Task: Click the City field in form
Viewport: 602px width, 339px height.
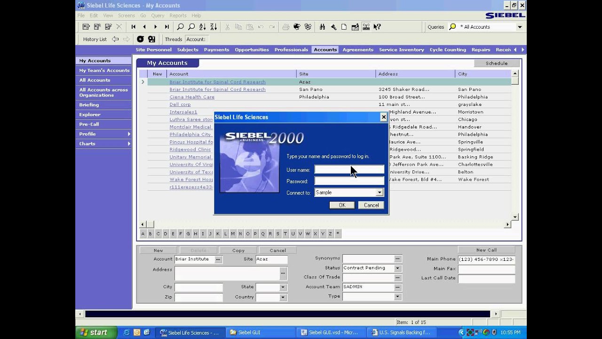Action: coord(198,287)
